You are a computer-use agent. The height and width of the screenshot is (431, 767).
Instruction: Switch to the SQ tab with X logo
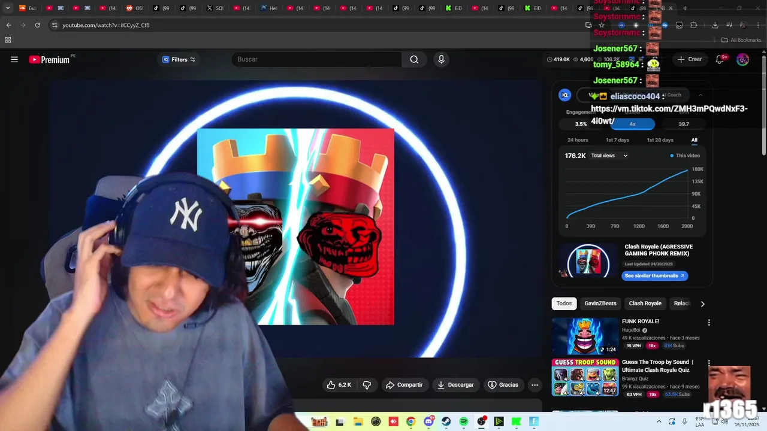point(215,8)
